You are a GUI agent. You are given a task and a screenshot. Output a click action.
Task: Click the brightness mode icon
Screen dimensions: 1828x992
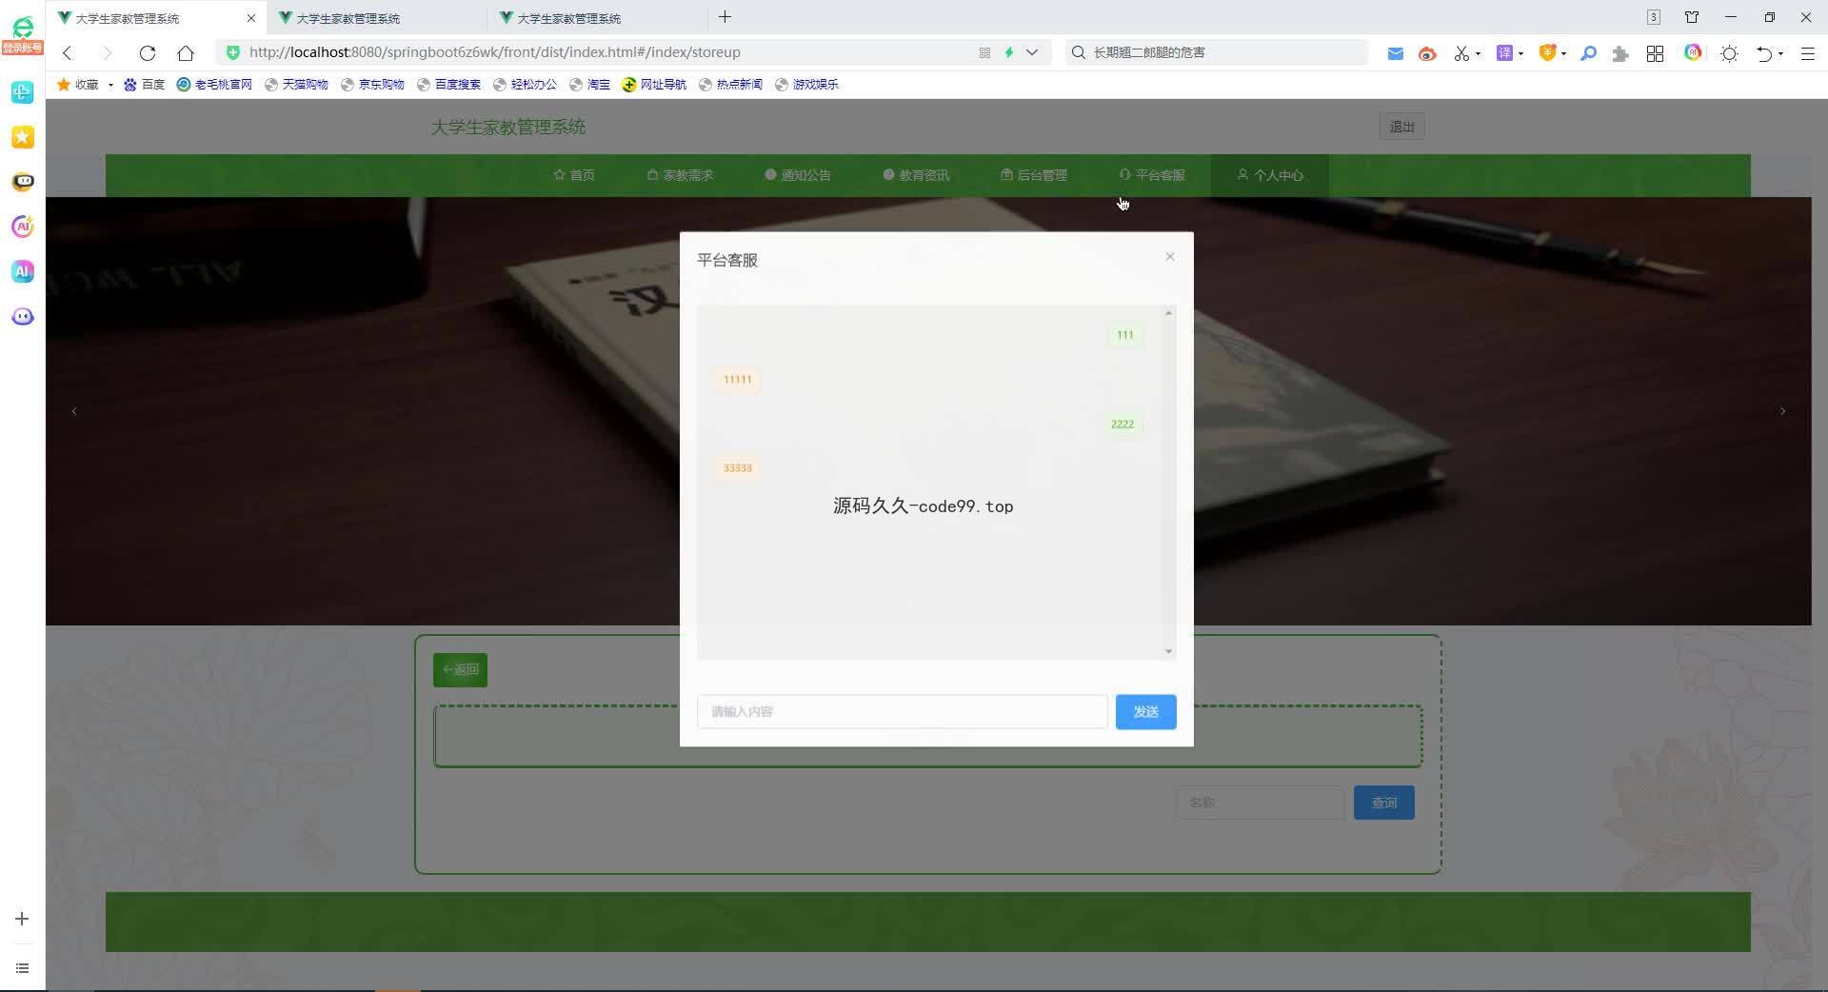1729,53
